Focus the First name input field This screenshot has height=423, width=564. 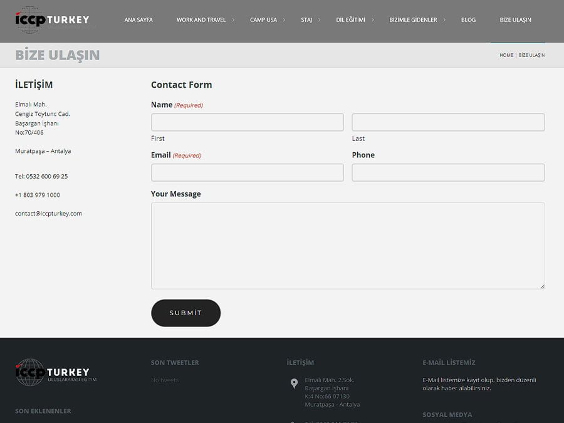[x=247, y=122]
